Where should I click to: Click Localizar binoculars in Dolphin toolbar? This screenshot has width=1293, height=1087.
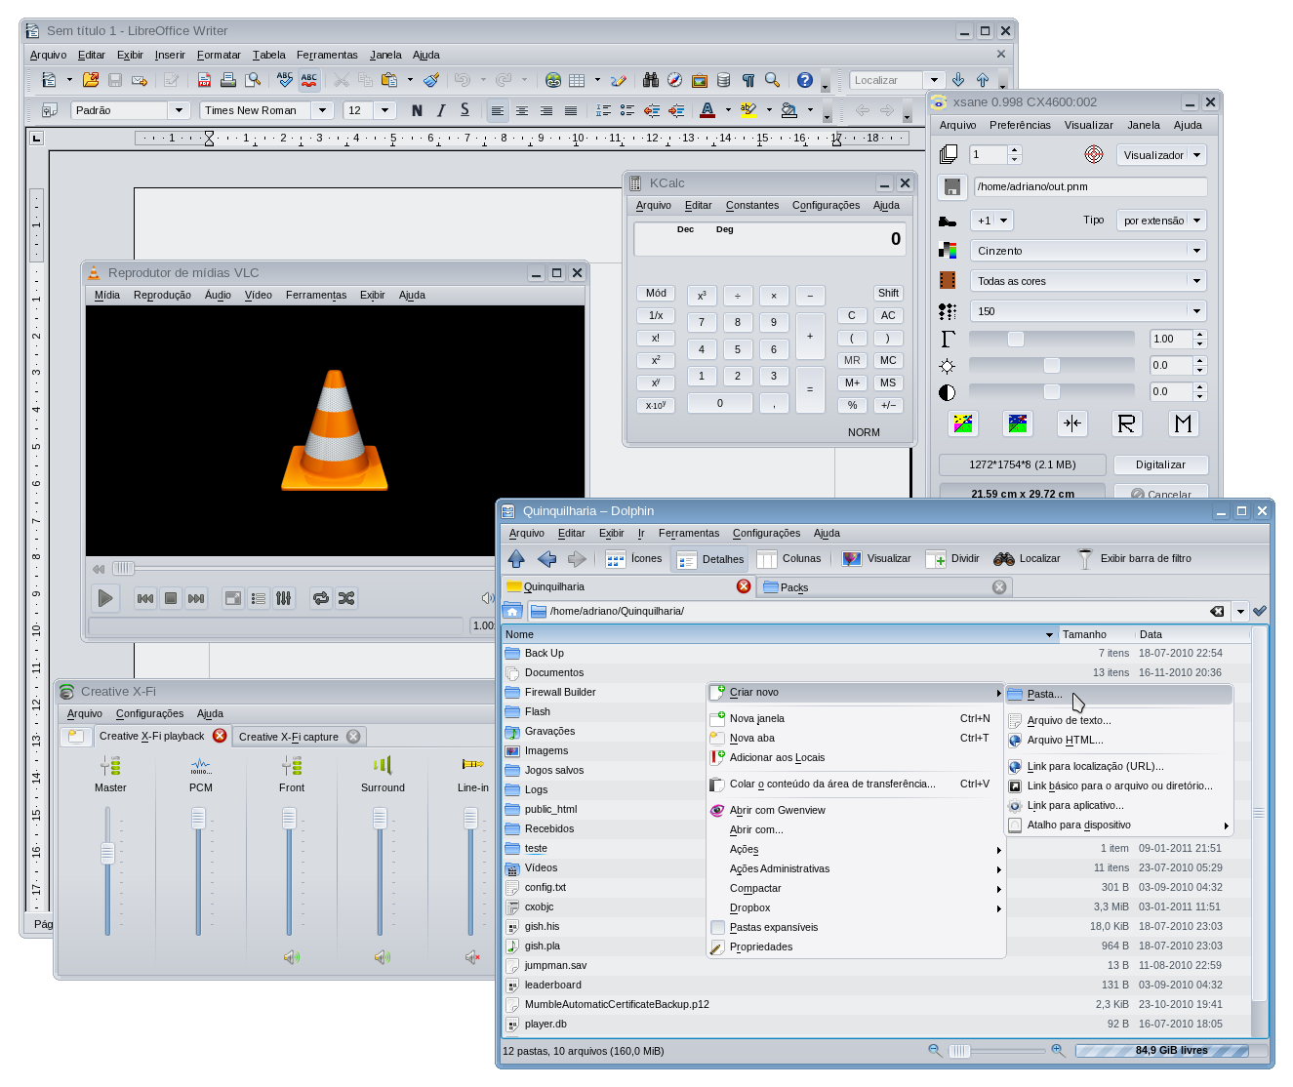point(1027,559)
